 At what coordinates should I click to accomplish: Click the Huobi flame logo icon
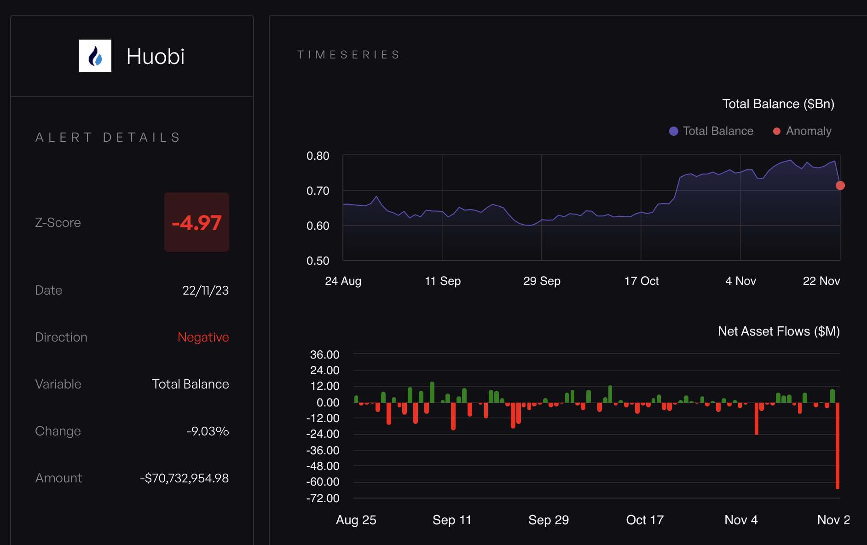tap(95, 56)
